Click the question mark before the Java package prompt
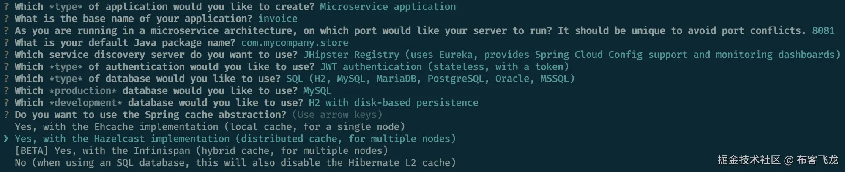This screenshot has width=845, height=172. click(x=6, y=43)
